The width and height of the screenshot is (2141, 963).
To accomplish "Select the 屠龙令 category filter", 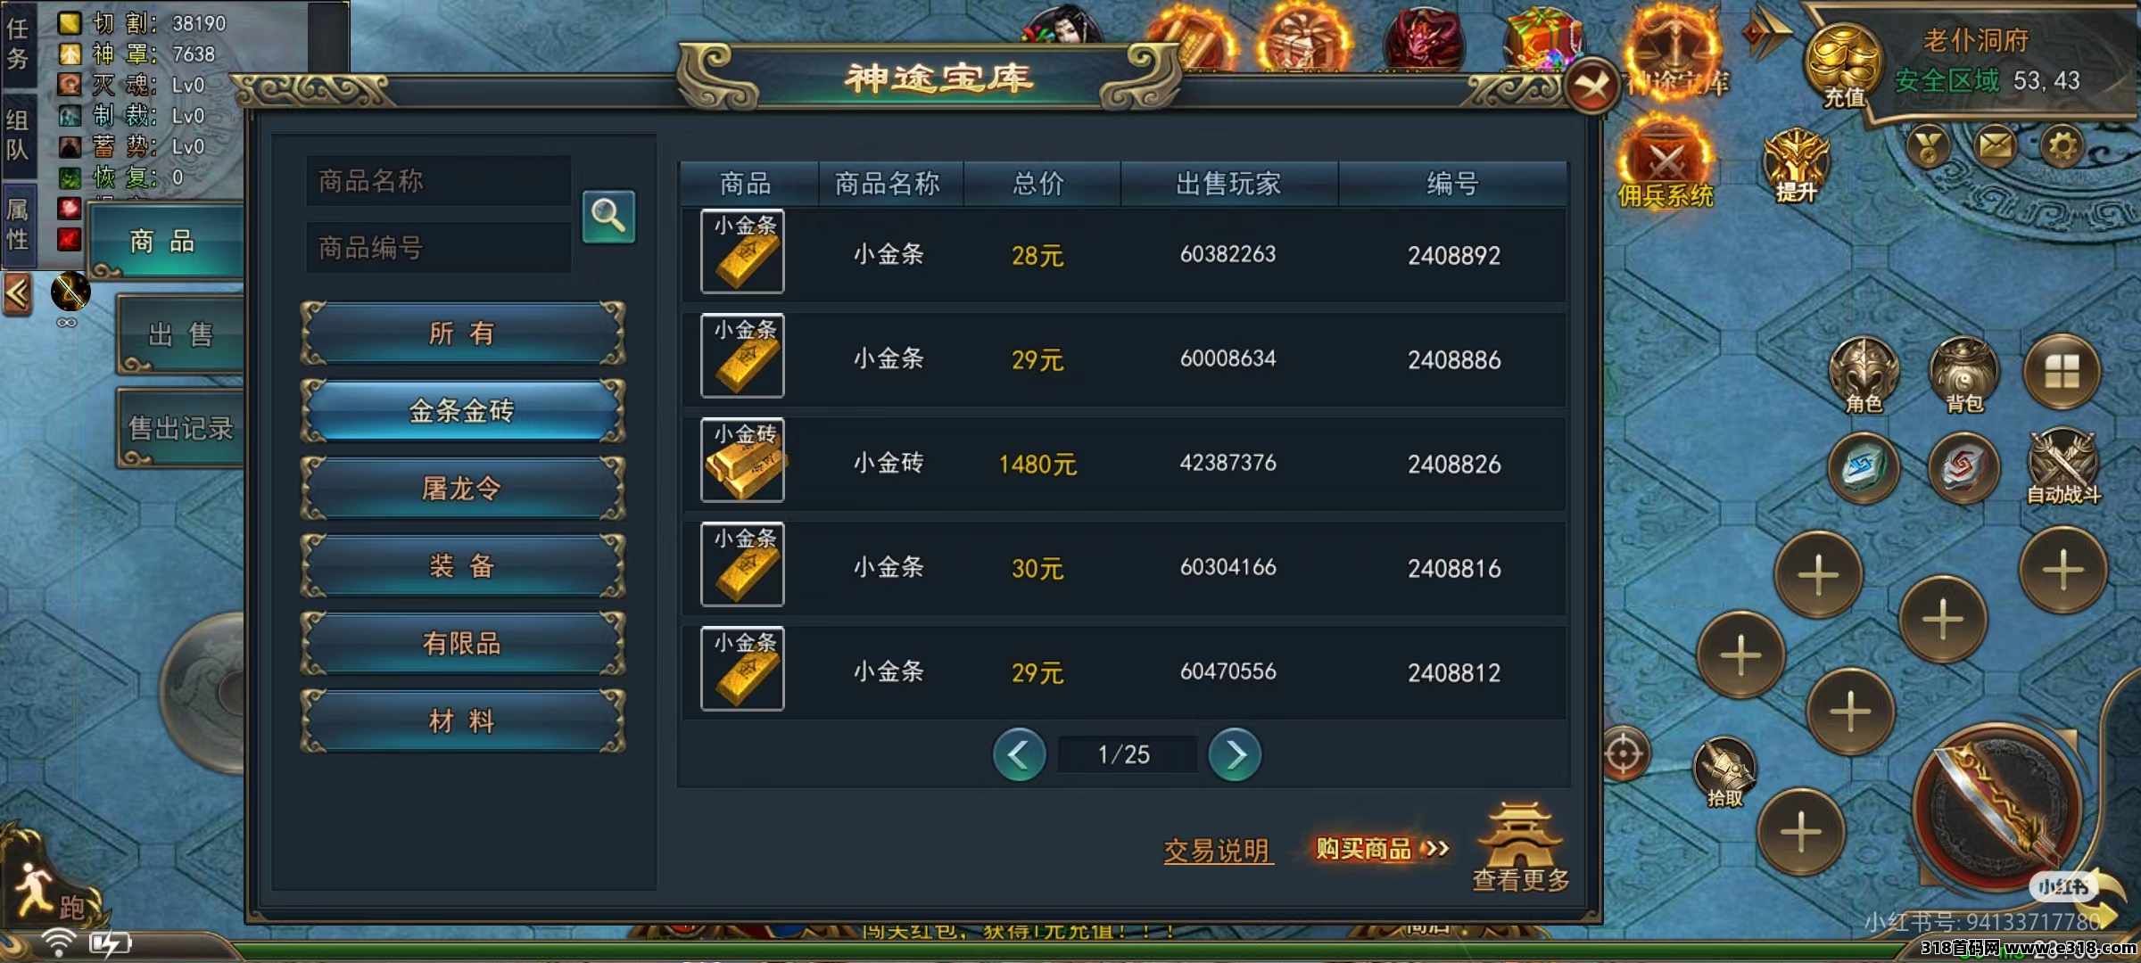I will (462, 489).
